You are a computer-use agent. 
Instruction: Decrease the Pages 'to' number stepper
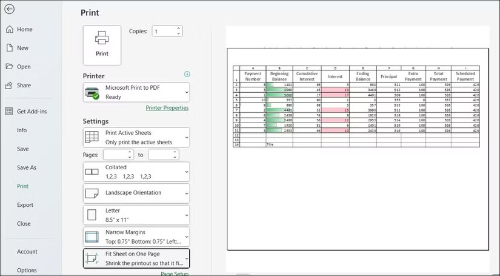point(175,157)
